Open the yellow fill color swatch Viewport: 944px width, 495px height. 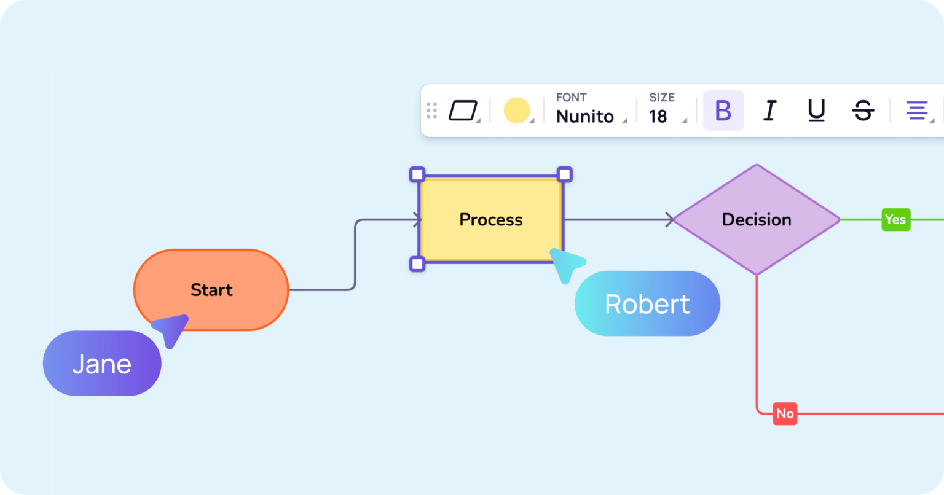click(x=517, y=111)
